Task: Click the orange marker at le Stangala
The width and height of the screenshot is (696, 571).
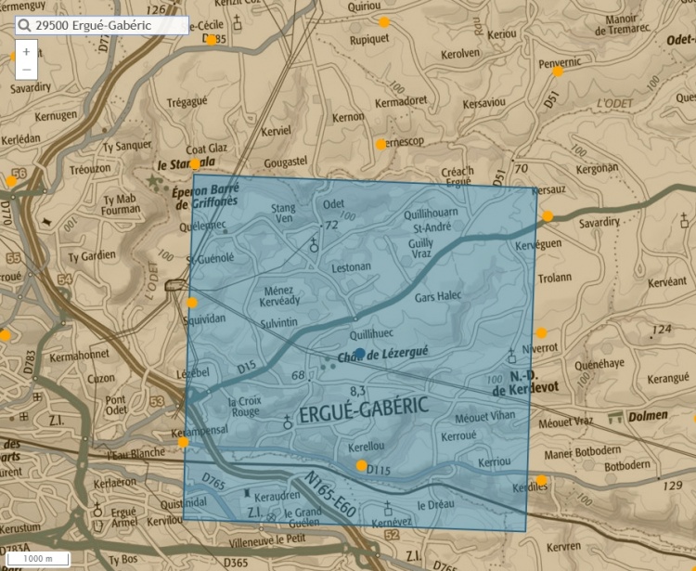Action: [x=196, y=161]
